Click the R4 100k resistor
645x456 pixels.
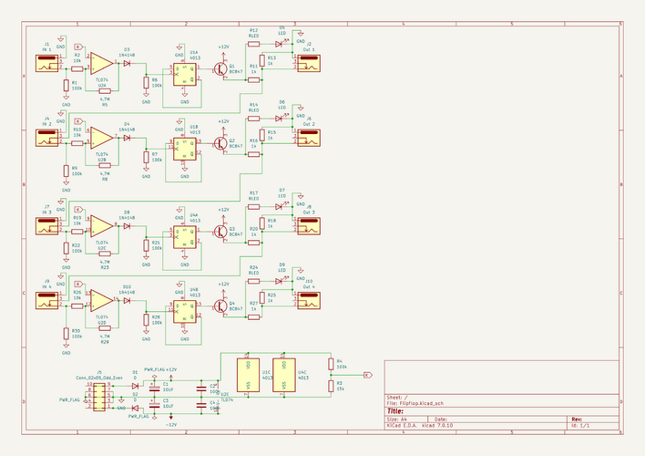pos(331,364)
